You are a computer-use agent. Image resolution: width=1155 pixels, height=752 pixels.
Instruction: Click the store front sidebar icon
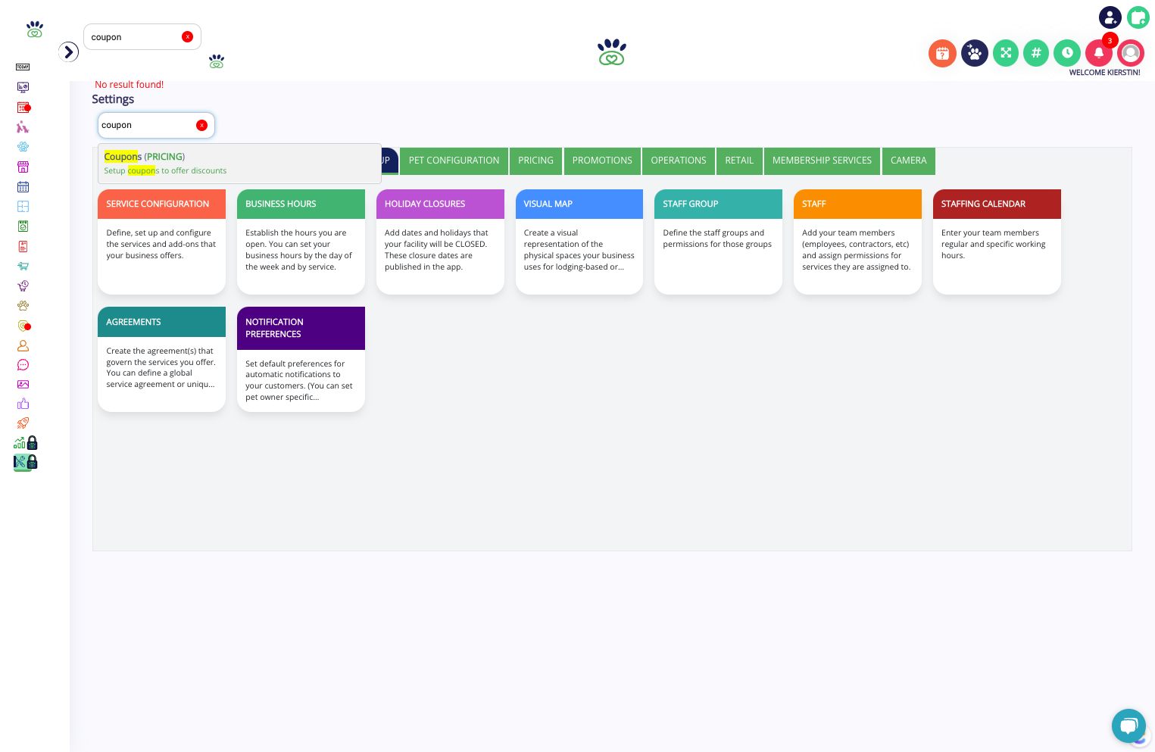23,167
